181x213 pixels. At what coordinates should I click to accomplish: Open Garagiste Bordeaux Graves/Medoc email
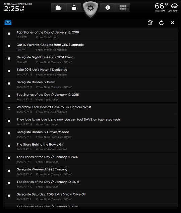point(91,134)
